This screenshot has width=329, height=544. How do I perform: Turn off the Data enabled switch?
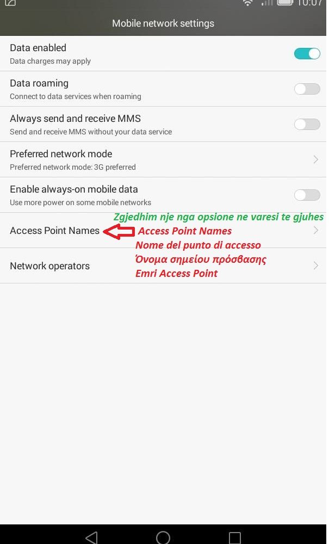coord(307,54)
